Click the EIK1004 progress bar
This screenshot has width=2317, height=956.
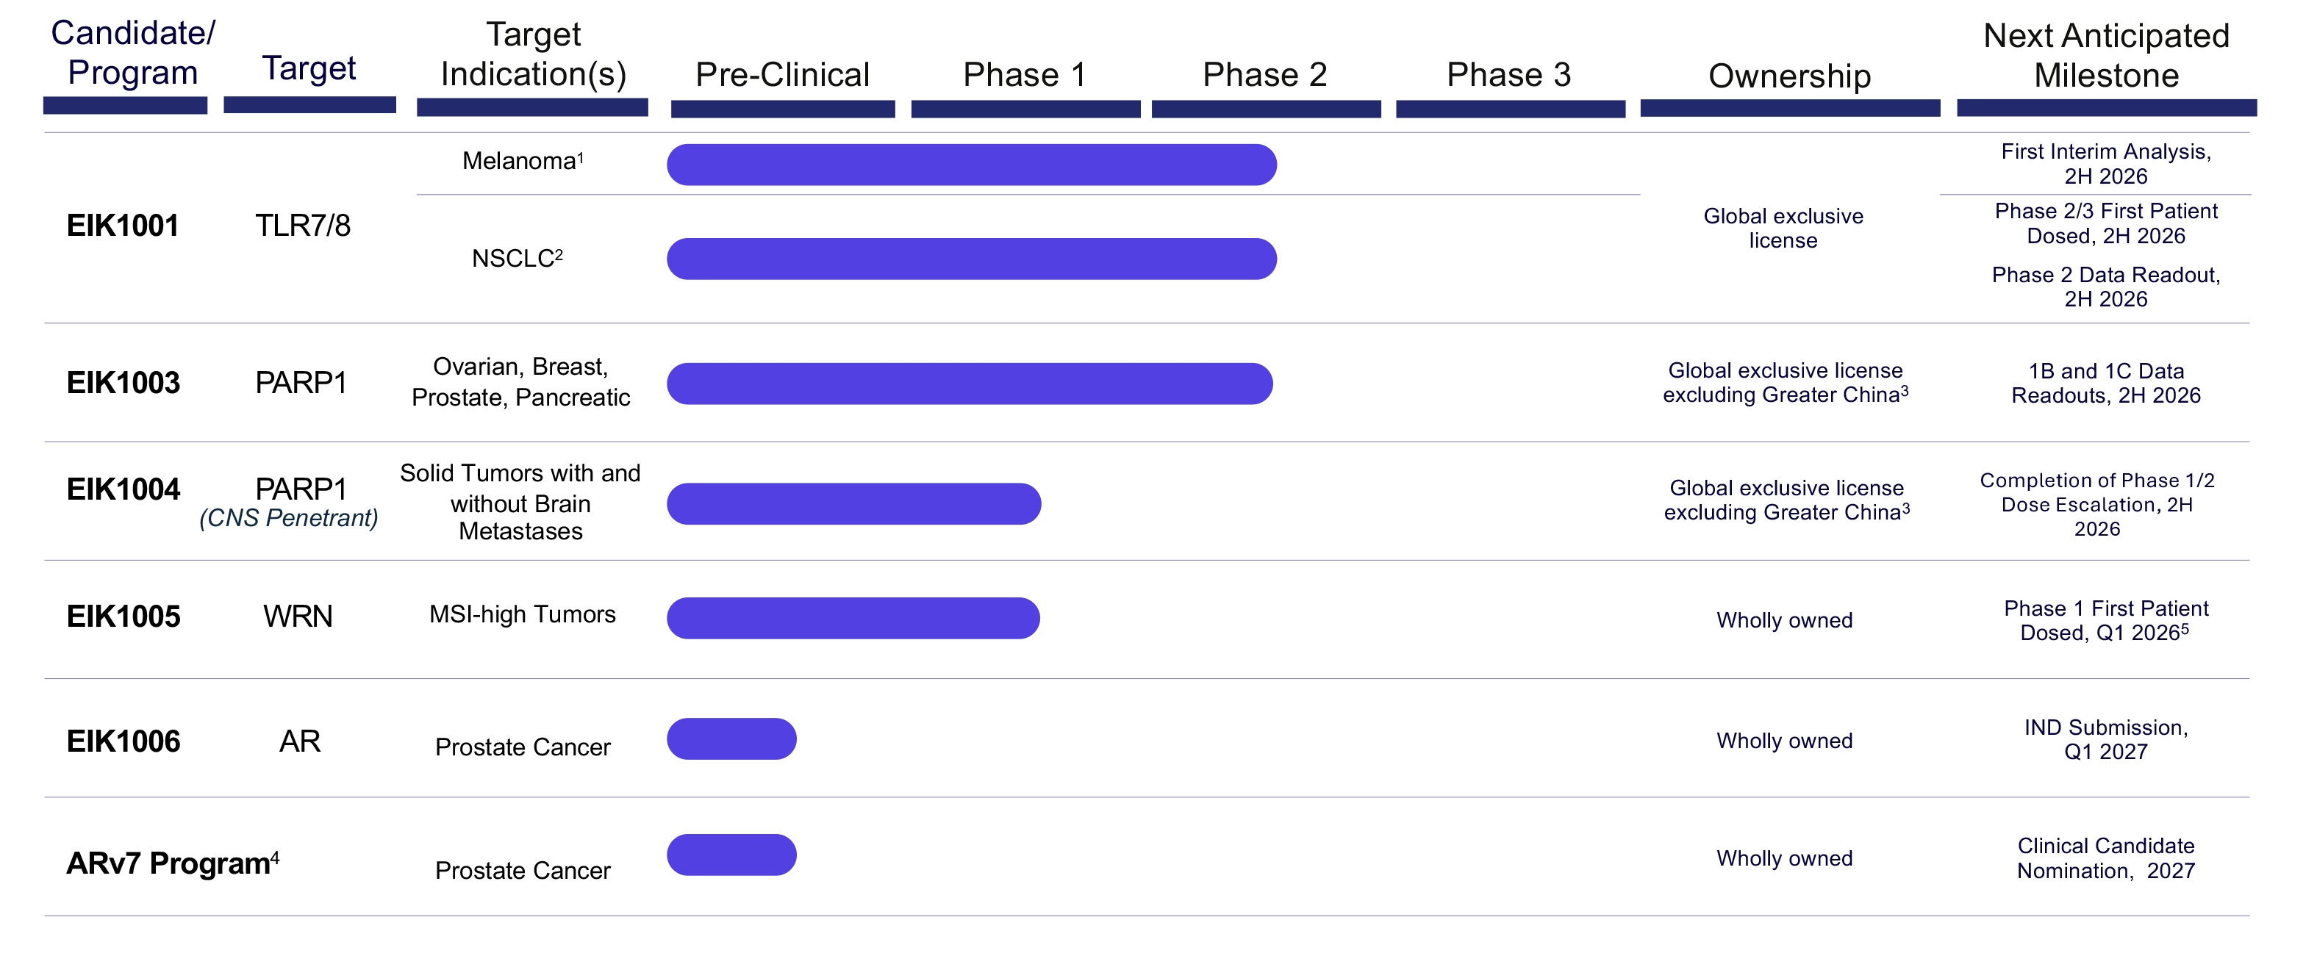tap(853, 503)
